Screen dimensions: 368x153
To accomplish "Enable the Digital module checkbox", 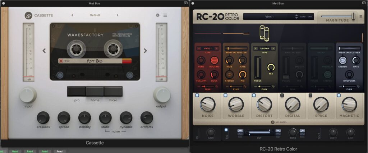I will (282, 95).
